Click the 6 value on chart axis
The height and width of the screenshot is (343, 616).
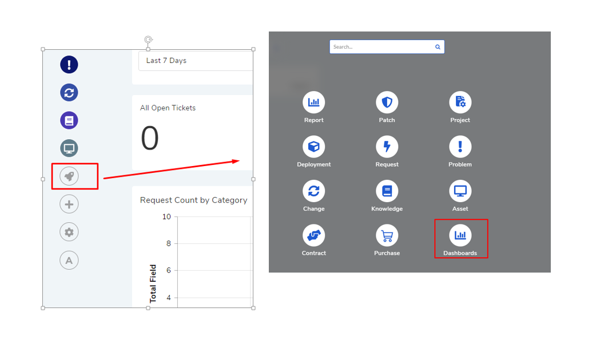169,270
